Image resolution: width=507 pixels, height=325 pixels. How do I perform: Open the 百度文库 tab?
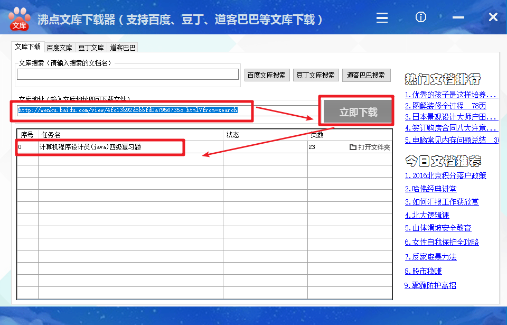click(x=60, y=48)
